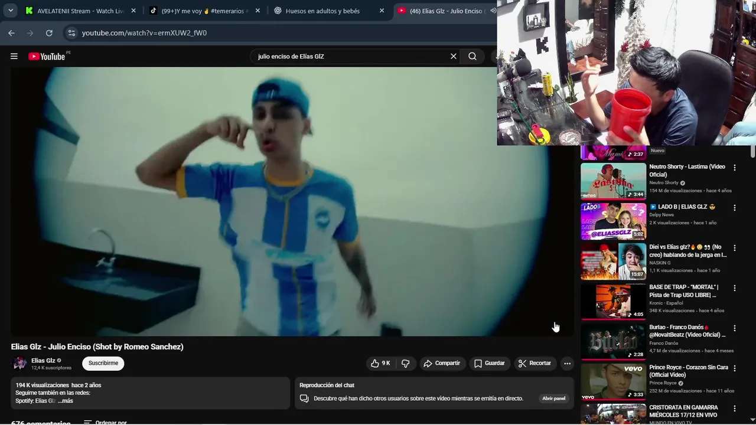Subscribe with the Suscribirme button
This screenshot has width=756, height=425.
[x=103, y=363]
